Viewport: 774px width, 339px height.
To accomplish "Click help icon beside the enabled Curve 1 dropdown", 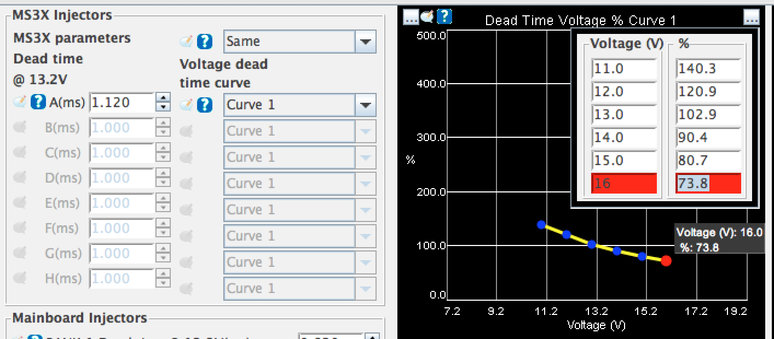I will click(x=204, y=105).
